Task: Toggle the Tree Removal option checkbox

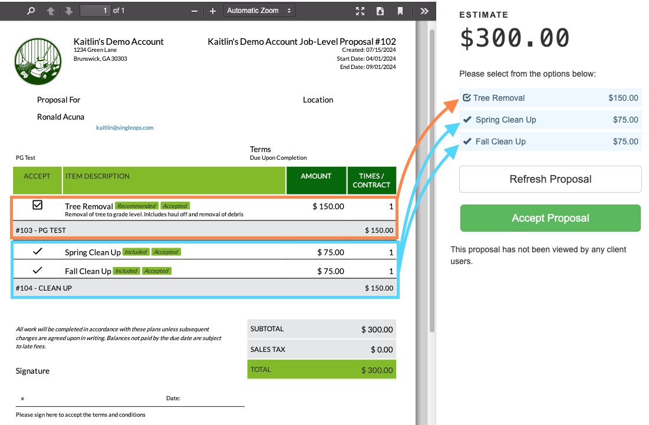Action: (467, 98)
